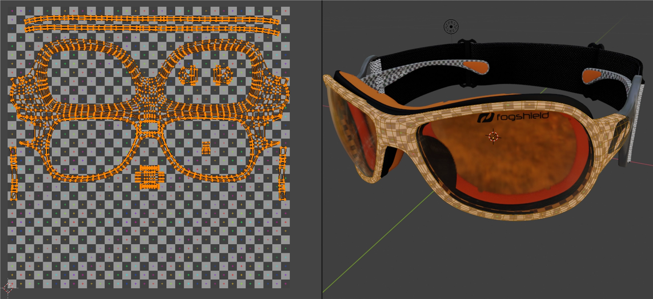Select the topmost long strip UV island
Screen dimensions: 653x299
(151, 19)
